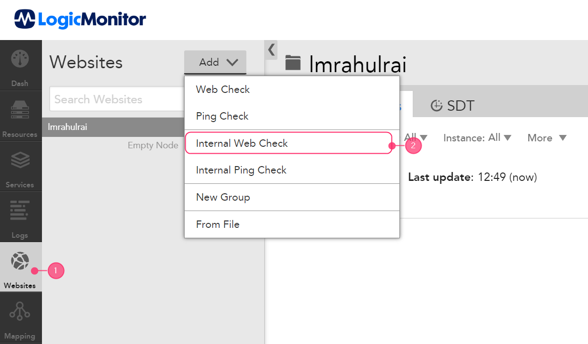The height and width of the screenshot is (344, 588).
Task: Select Ping Check in the Add menu
Action: click(x=222, y=116)
